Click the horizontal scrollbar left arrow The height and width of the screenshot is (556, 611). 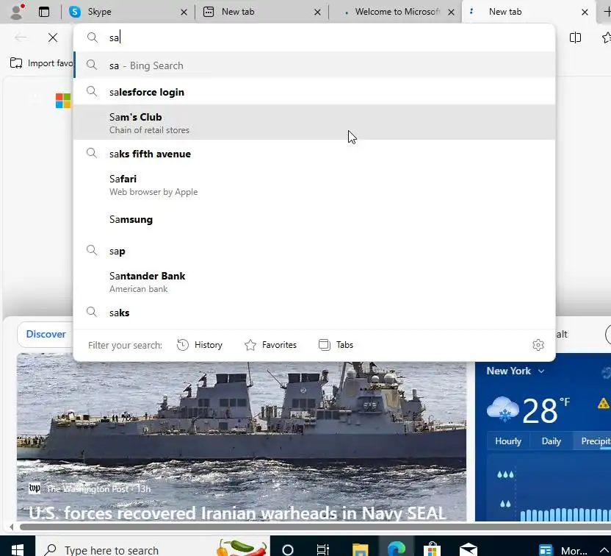(11, 527)
